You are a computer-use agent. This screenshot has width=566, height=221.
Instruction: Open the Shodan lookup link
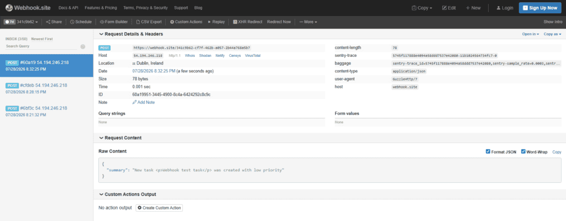pyautogui.click(x=205, y=56)
